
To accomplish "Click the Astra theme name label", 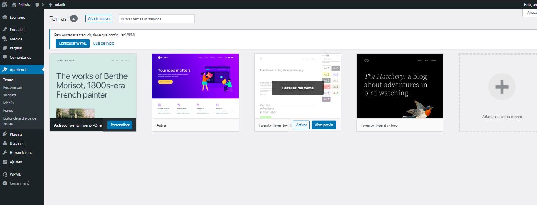I will (x=161, y=125).
